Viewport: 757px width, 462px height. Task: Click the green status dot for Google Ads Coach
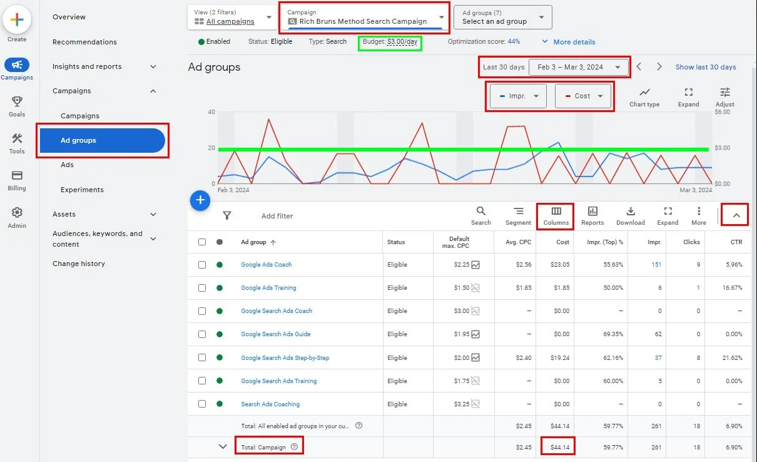(x=220, y=265)
